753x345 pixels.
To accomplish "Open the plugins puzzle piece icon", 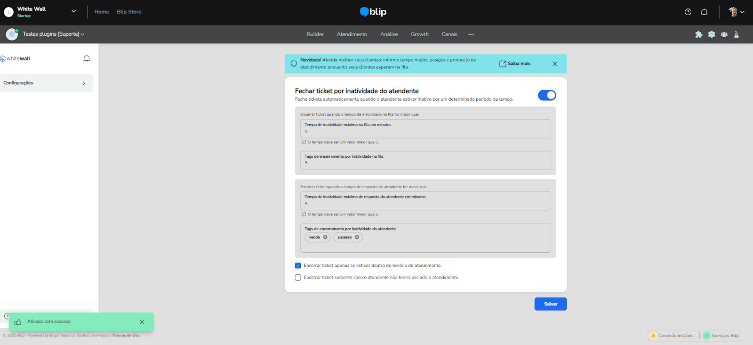I will [699, 34].
